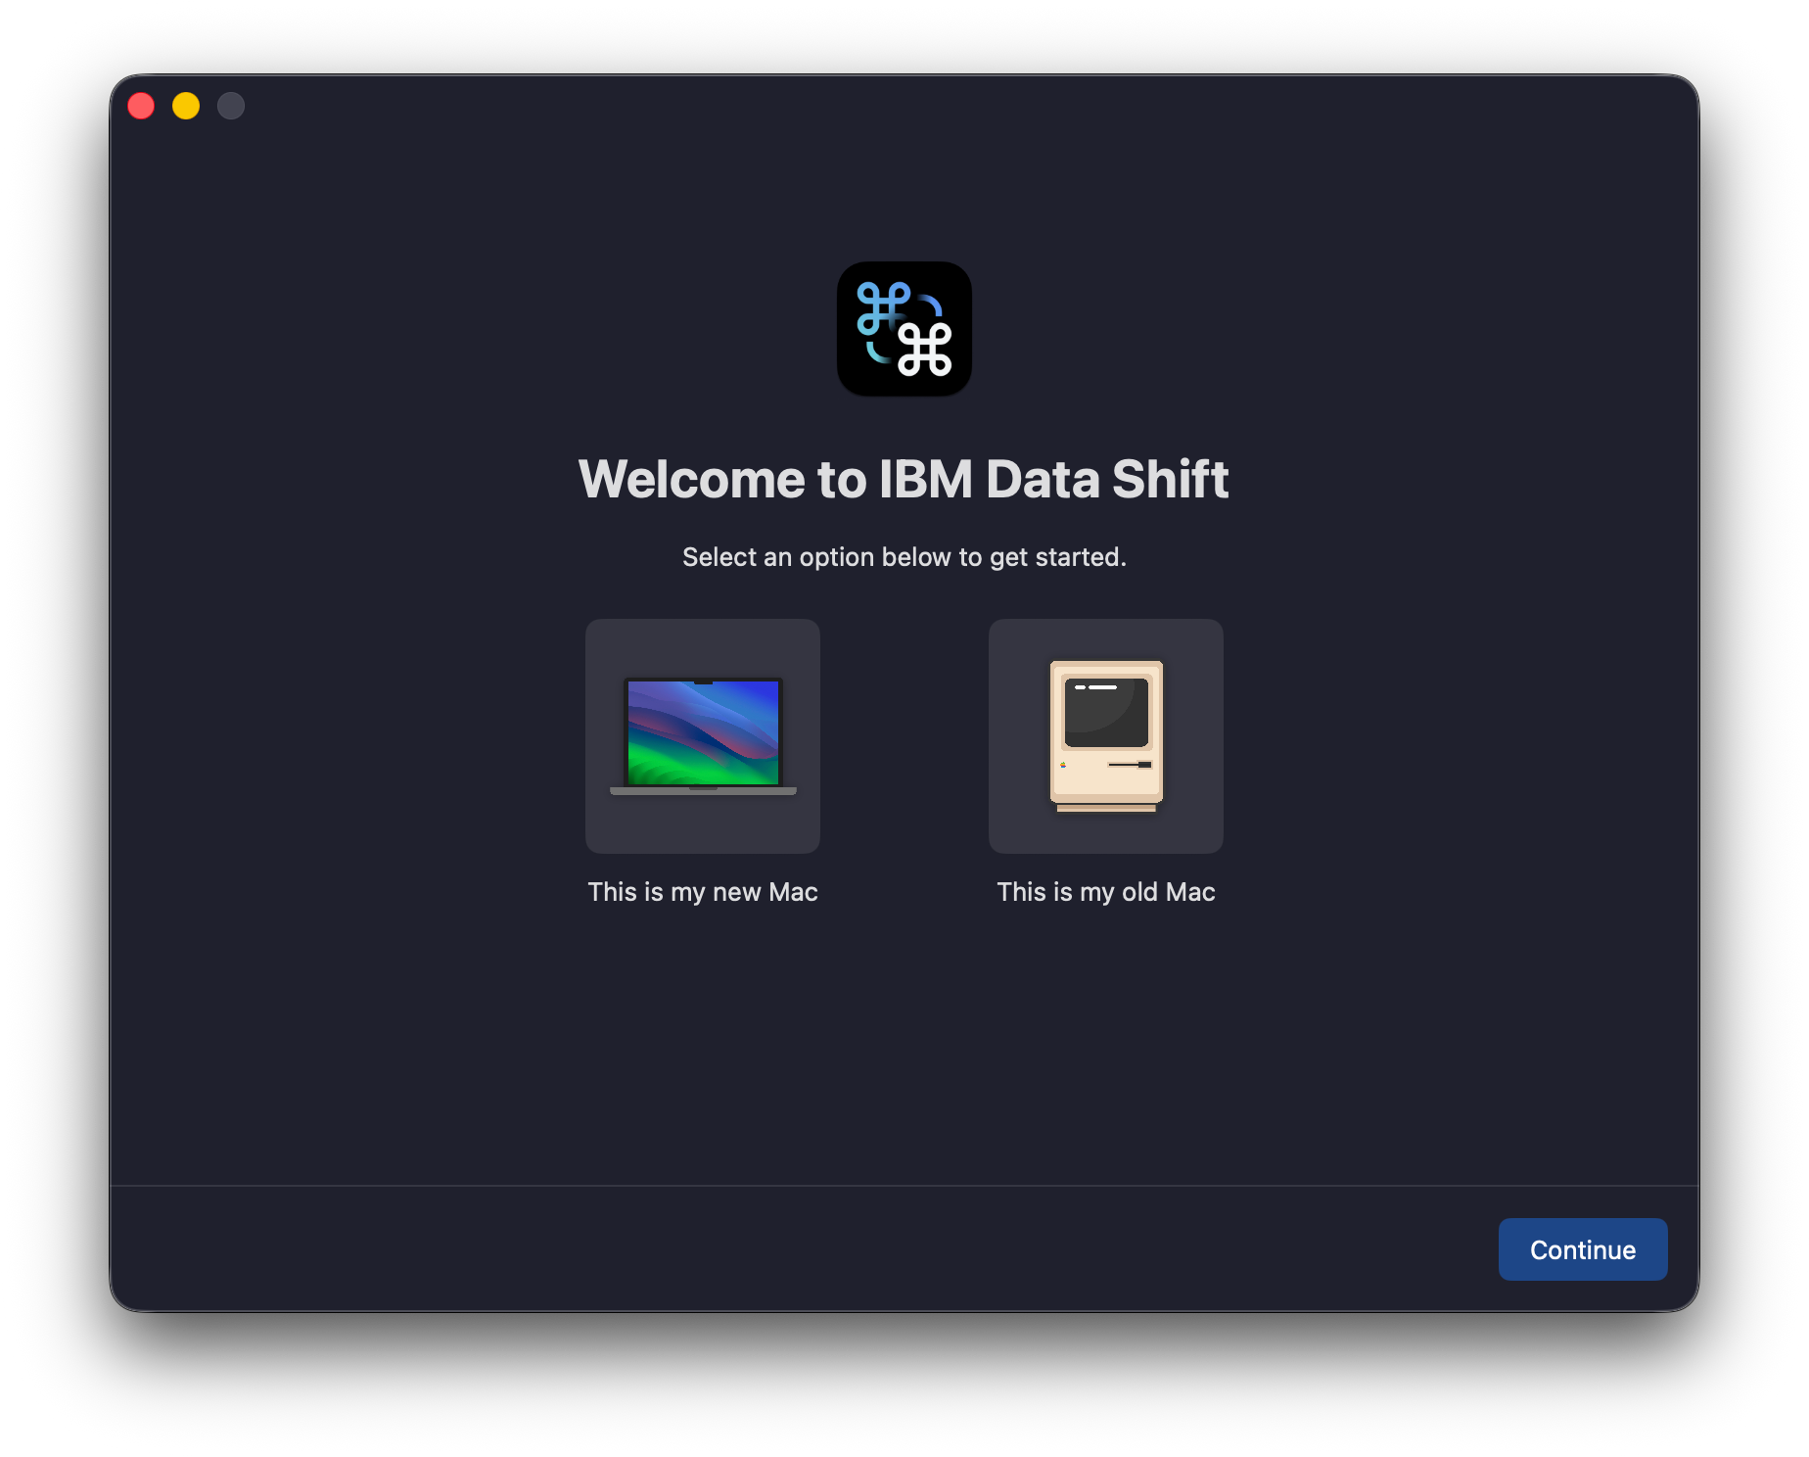Click the classic Mac's dark screen
The width and height of the screenshot is (1809, 1457).
coord(1106,712)
